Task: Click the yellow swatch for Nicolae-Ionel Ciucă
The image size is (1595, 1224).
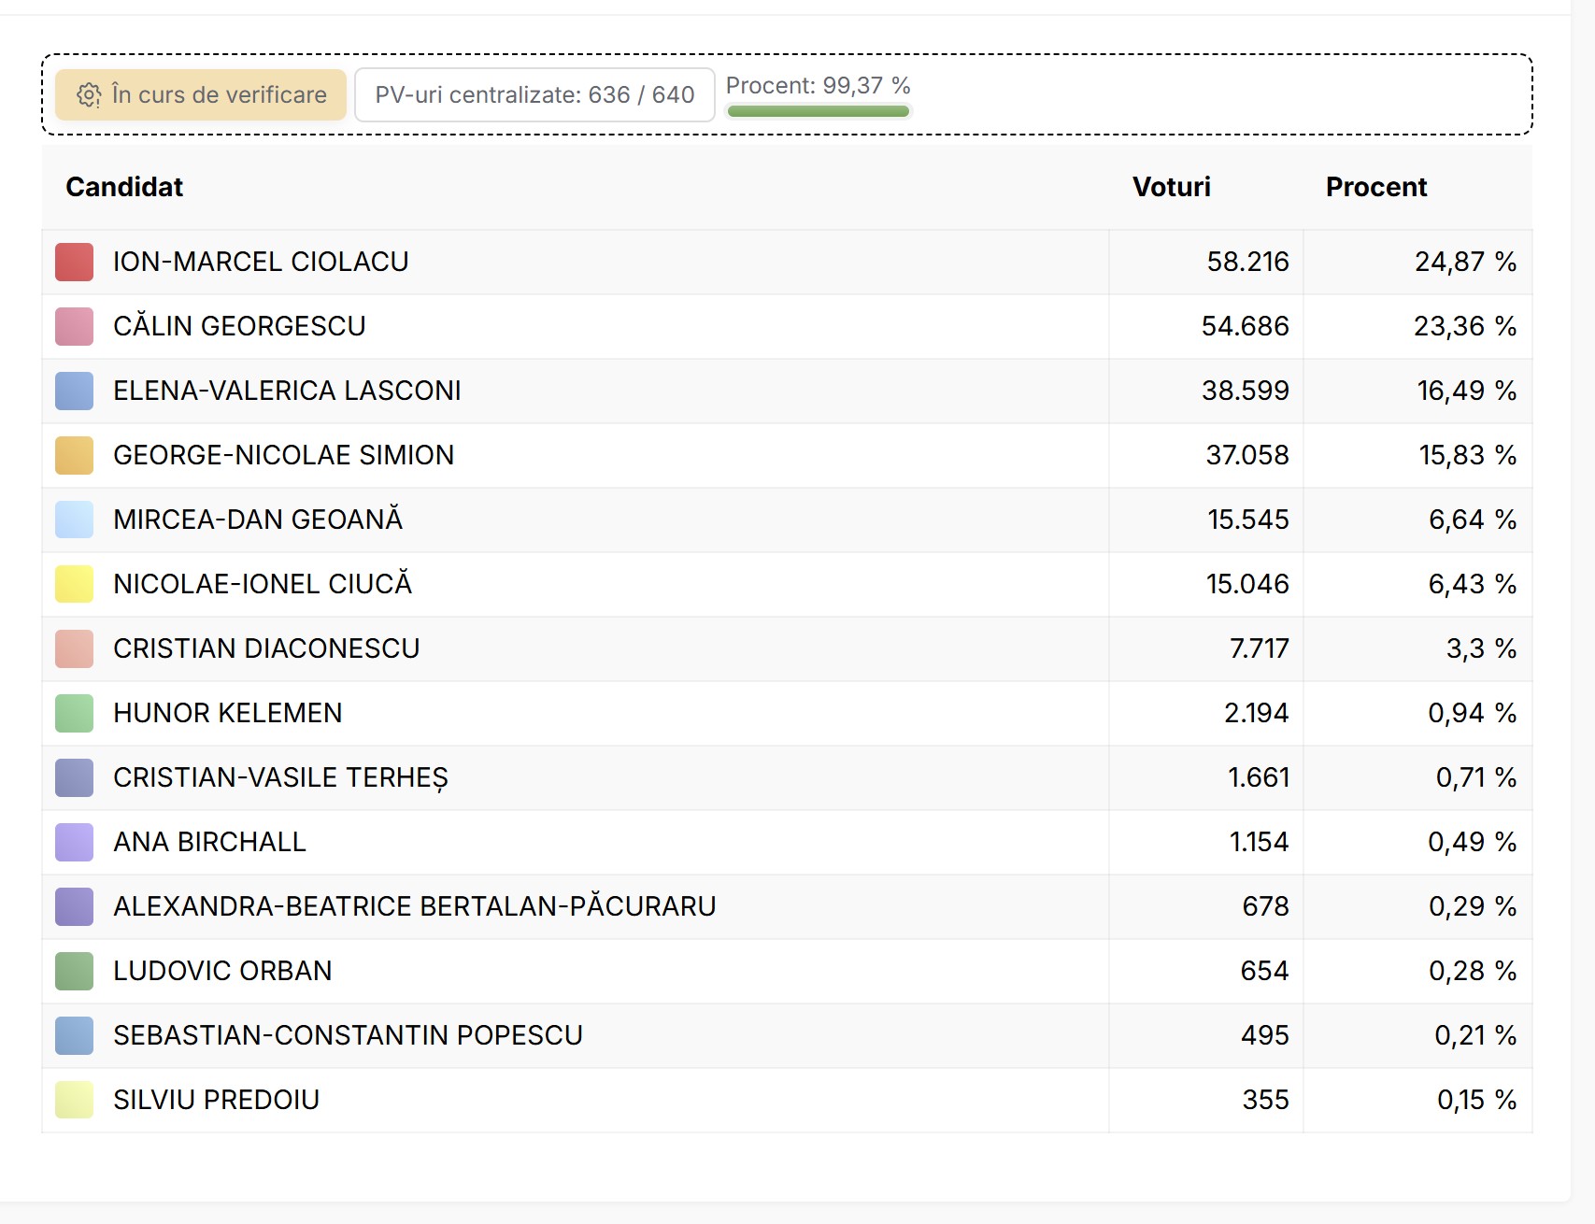Action: tap(75, 584)
